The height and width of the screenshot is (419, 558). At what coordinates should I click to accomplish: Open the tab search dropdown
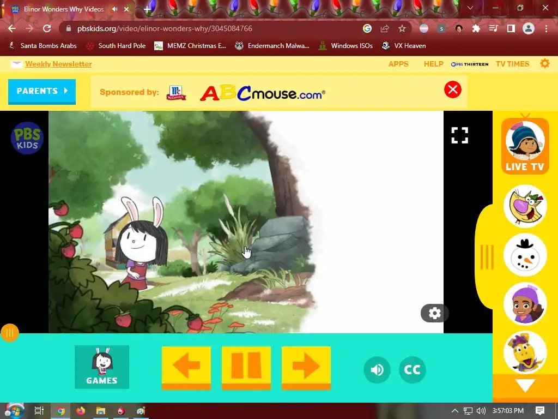tap(470, 8)
